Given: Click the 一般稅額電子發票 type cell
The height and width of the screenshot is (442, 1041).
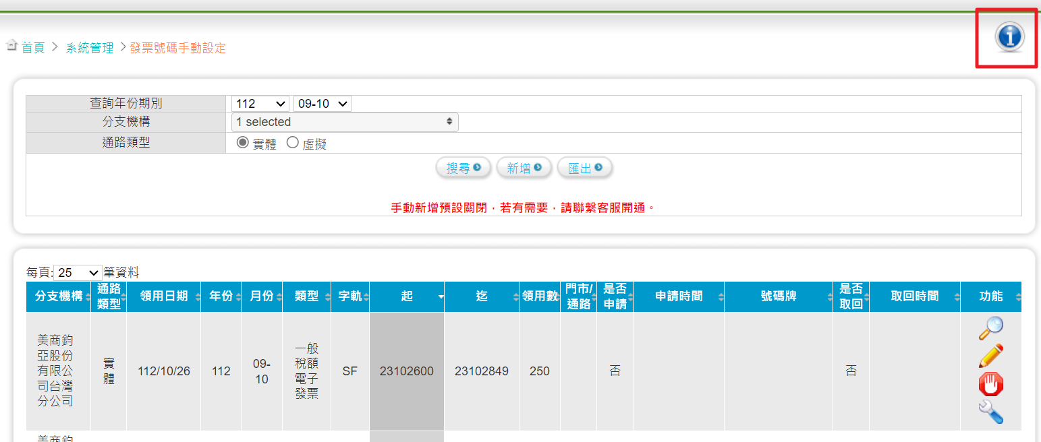Looking at the screenshot, I should click(x=307, y=371).
